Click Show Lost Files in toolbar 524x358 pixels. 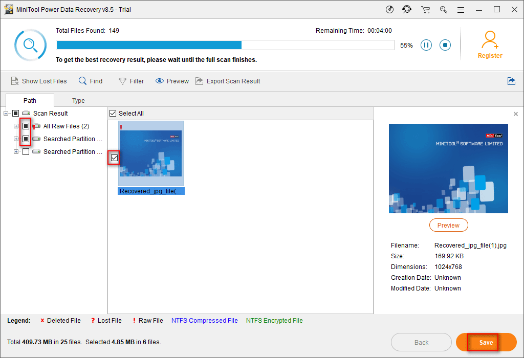click(x=39, y=81)
